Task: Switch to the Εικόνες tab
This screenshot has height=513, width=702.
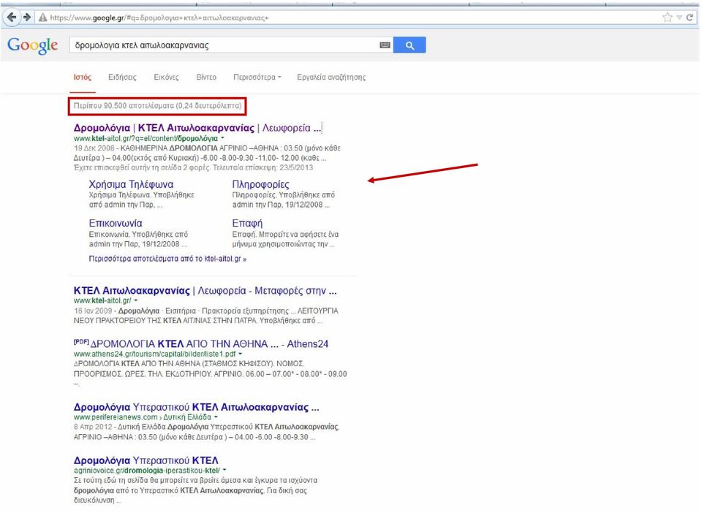Action: coord(166,77)
